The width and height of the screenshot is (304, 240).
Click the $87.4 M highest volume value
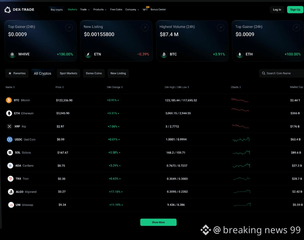click(x=169, y=35)
